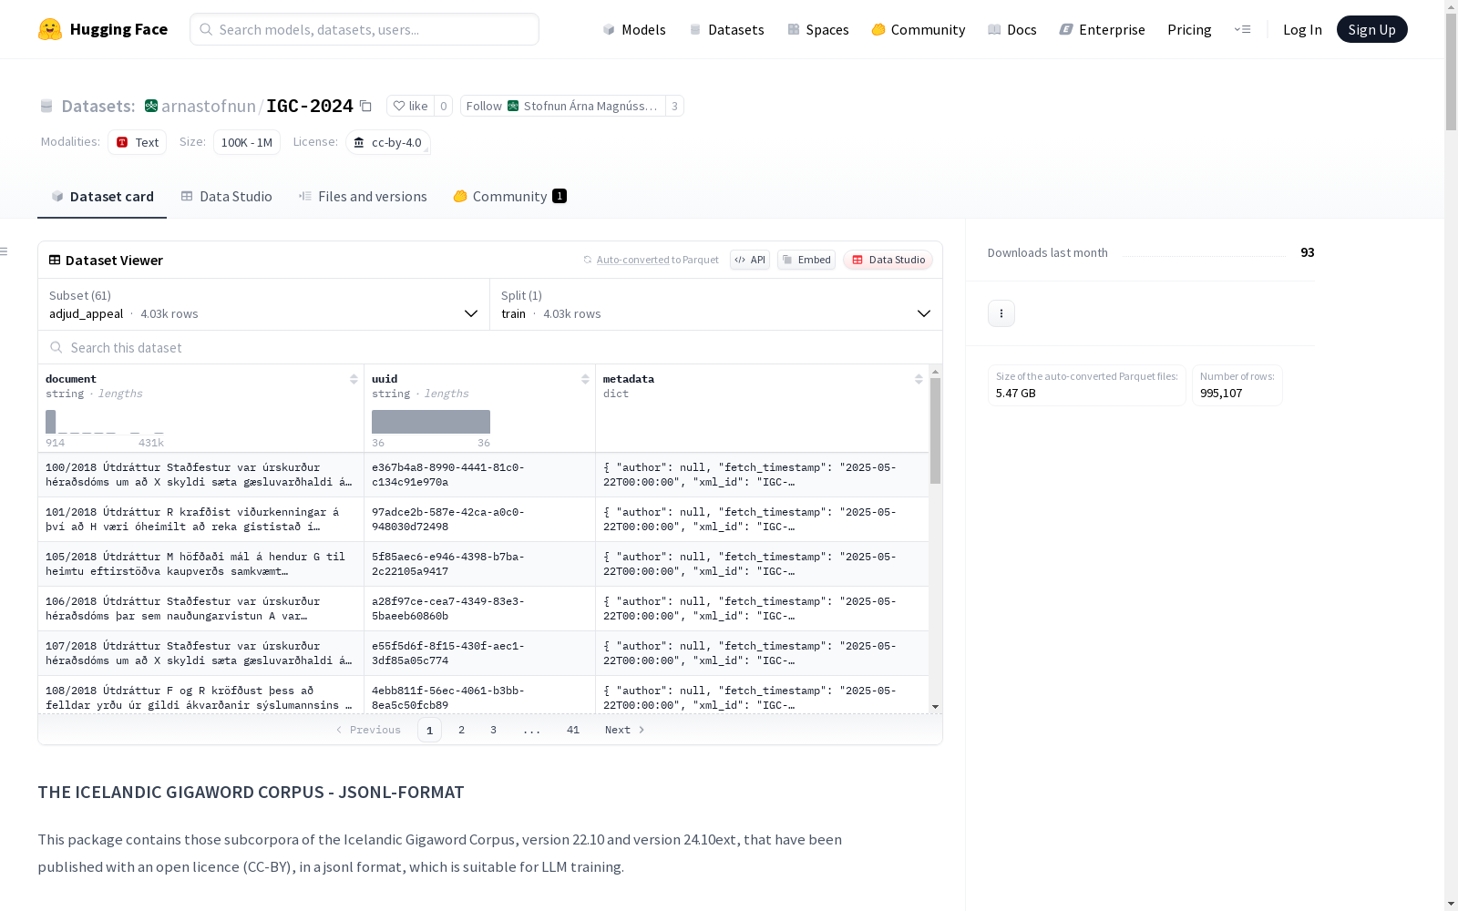Image resolution: width=1458 pixels, height=911 pixels.
Task: Jump to page 41 of the table
Action: tap(572, 730)
